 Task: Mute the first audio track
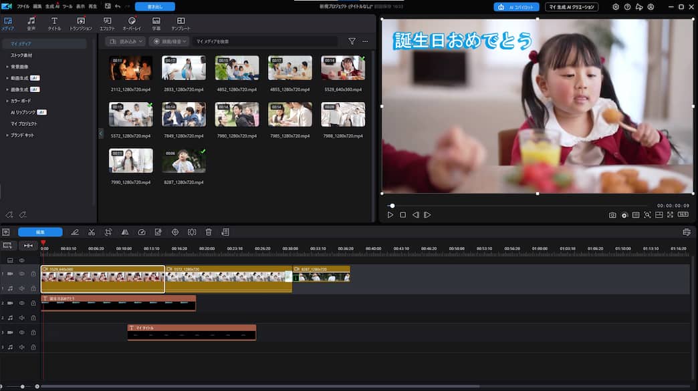[x=21, y=288]
